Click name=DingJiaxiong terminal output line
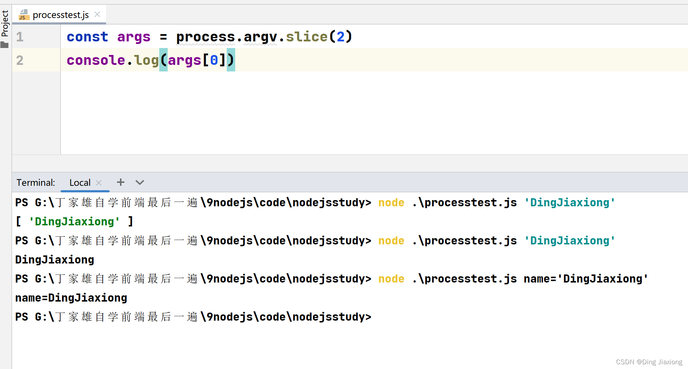Screen dimensions: 688x369 tap(71, 298)
